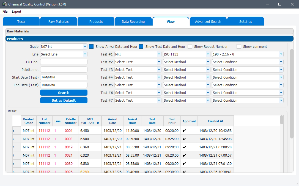Click approval checkmark in row 1
Viewport: 299px width, 186px height.
click(184, 131)
